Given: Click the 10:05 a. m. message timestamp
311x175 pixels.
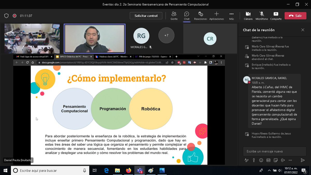Looking at the screenshot, I should click(x=258, y=82).
